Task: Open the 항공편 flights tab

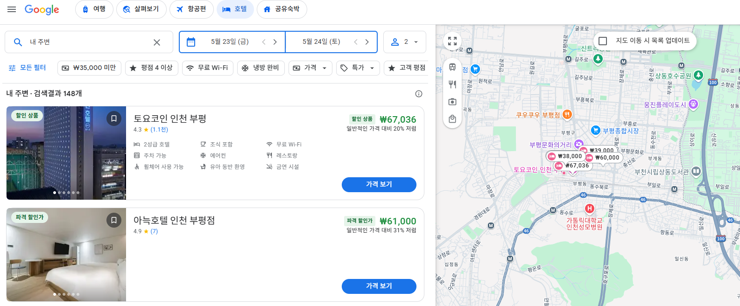Action: [191, 9]
